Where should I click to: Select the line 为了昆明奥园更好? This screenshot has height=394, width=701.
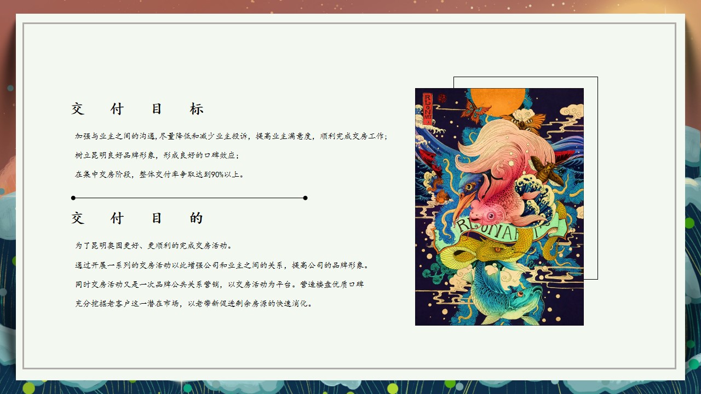(x=154, y=246)
